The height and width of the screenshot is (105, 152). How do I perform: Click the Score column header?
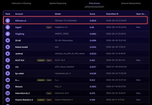point(92,14)
